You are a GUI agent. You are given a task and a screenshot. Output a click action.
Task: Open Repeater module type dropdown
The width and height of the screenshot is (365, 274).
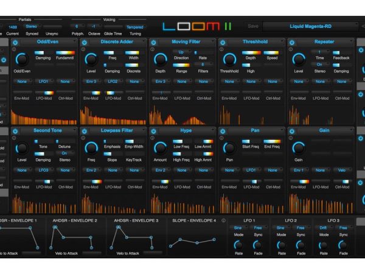[x=325, y=42]
